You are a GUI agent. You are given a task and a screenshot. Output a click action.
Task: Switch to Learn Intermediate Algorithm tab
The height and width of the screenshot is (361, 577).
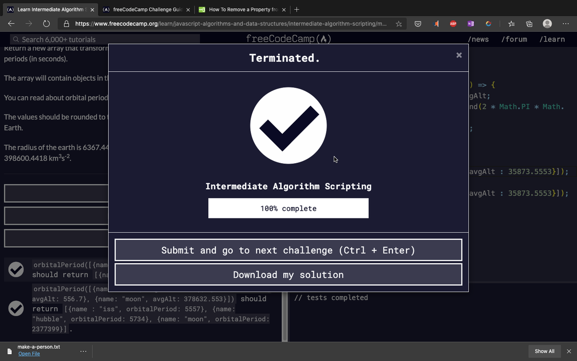50,10
